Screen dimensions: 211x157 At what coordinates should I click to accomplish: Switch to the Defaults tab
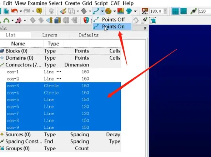89,35
